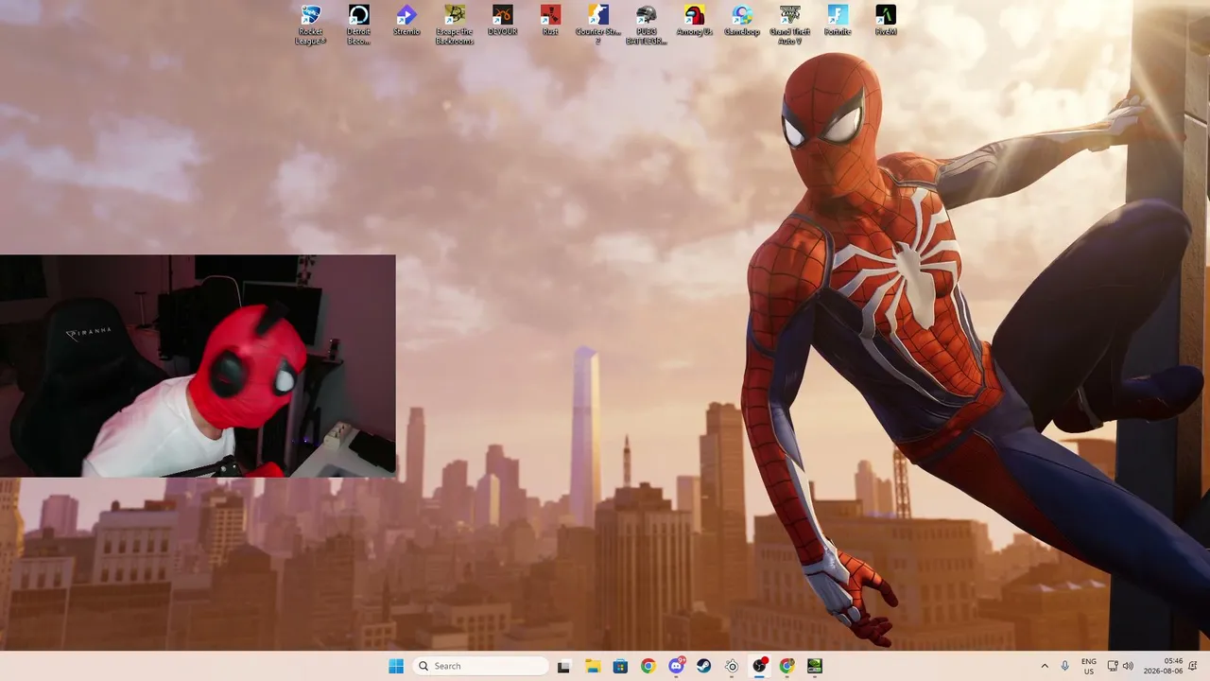
Task: Select the Grand Theft Auto V shortcut
Action: 790,25
